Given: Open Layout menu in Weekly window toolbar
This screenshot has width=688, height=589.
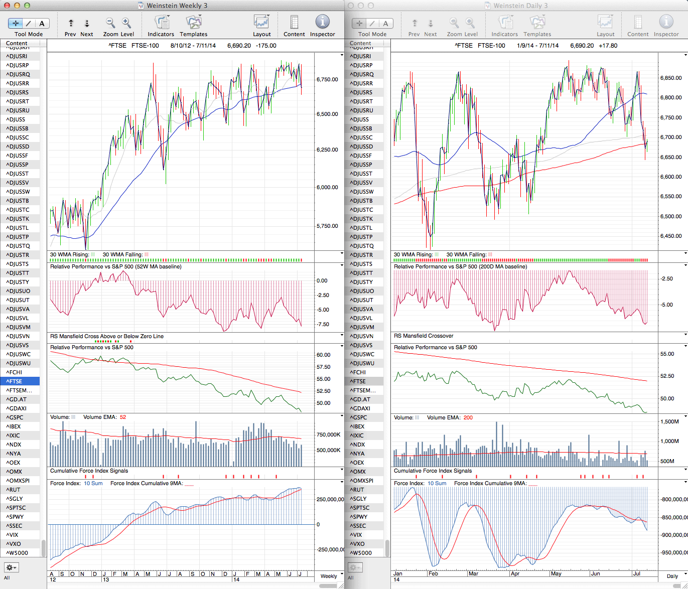Looking at the screenshot, I should (x=261, y=22).
